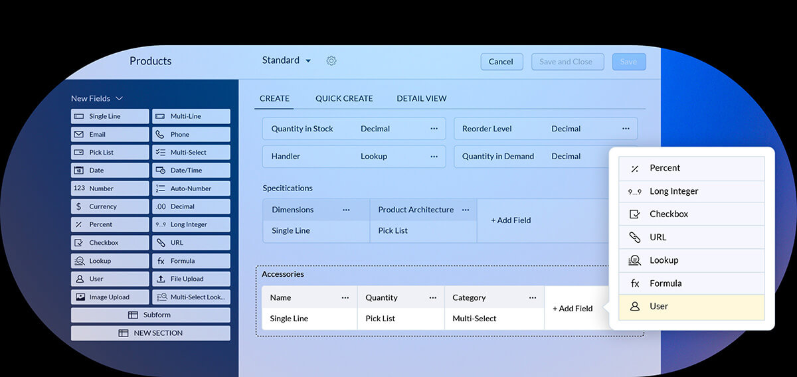Select the Accessories subform title
The height and width of the screenshot is (377, 797).
coord(283,274)
